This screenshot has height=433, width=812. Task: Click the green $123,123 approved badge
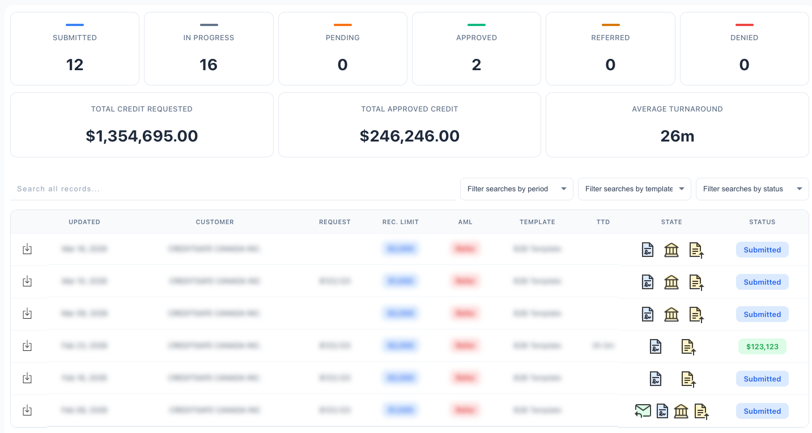coord(762,346)
